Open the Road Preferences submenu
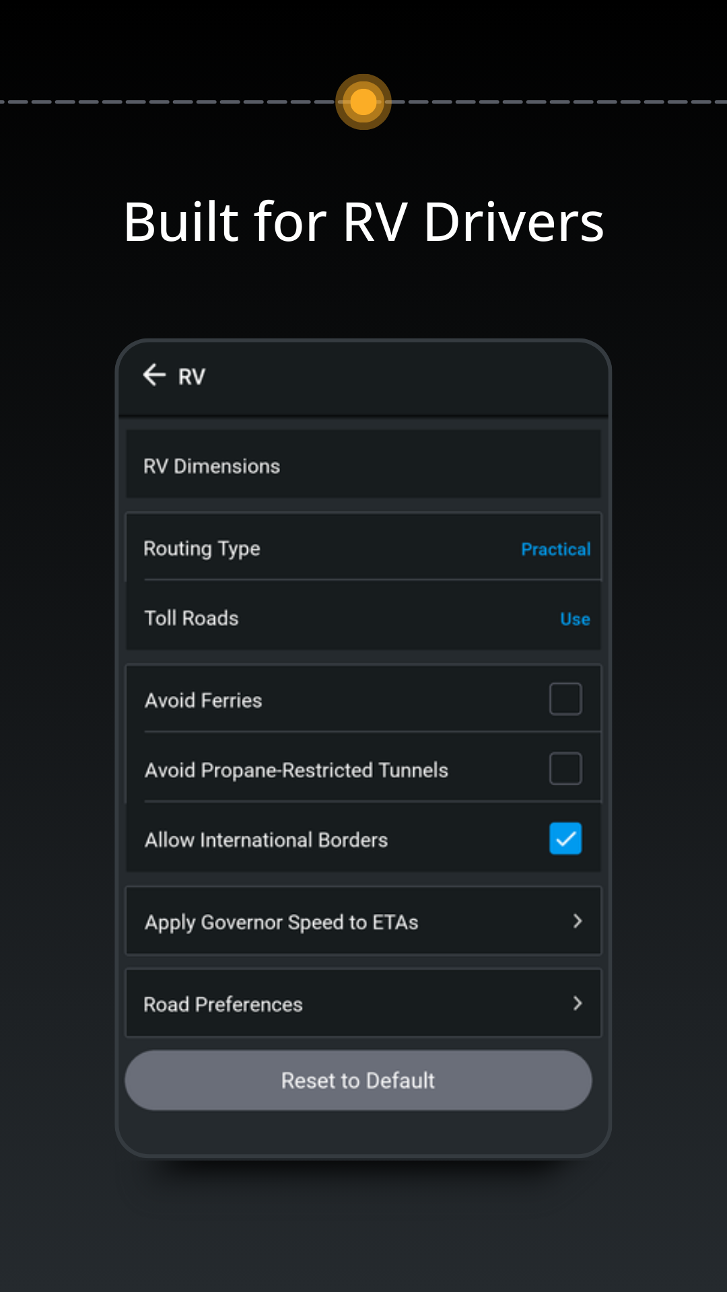This screenshot has height=1292, width=727. pyautogui.click(x=363, y=1004)
